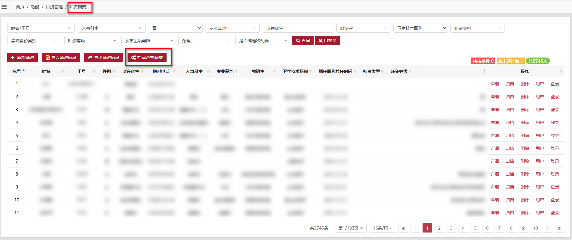The width and height of the screenshot is (572, 240).
Task: Open 详细 link for row 1
Action: (x=495, y=84)
